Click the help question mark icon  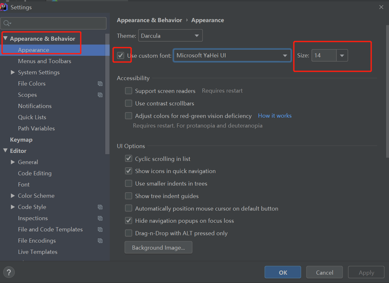pyautogui.click(x=9, y=272)
